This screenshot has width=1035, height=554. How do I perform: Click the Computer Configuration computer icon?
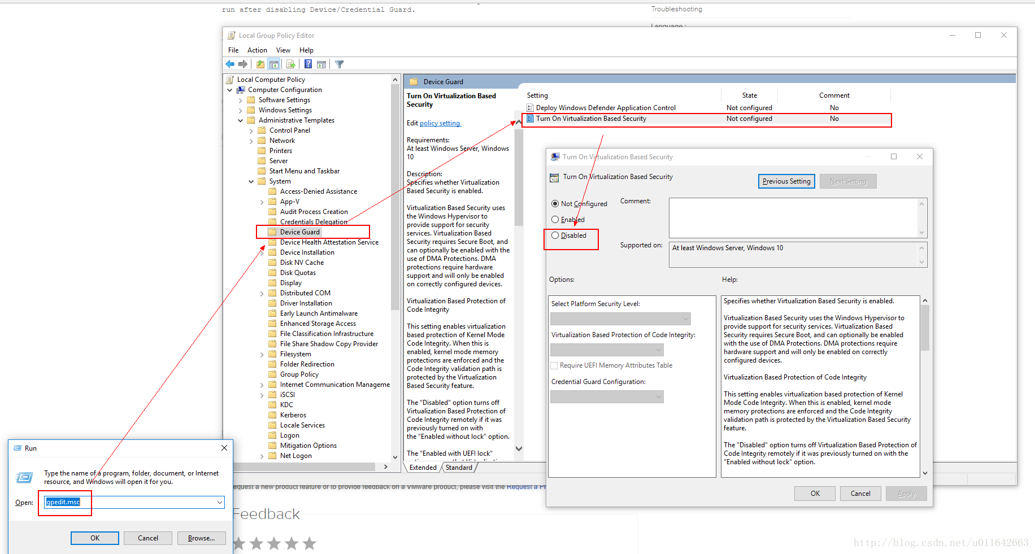coord(241,90)
